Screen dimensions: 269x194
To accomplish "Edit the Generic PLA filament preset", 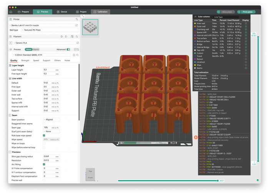I will point(77,43).
